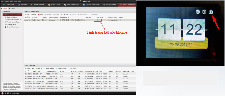Image resolution: width=225 pixels, height=96 pixels.
Task: Open the Control Panel tab icon
Action: 4,4
